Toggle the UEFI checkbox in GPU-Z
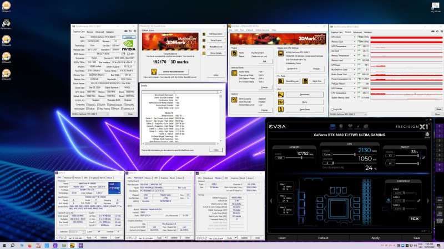The image size is (444, 249). click(x=128, y=54)
